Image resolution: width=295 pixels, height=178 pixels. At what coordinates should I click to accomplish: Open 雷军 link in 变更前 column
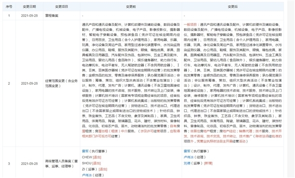coord(85,151)
